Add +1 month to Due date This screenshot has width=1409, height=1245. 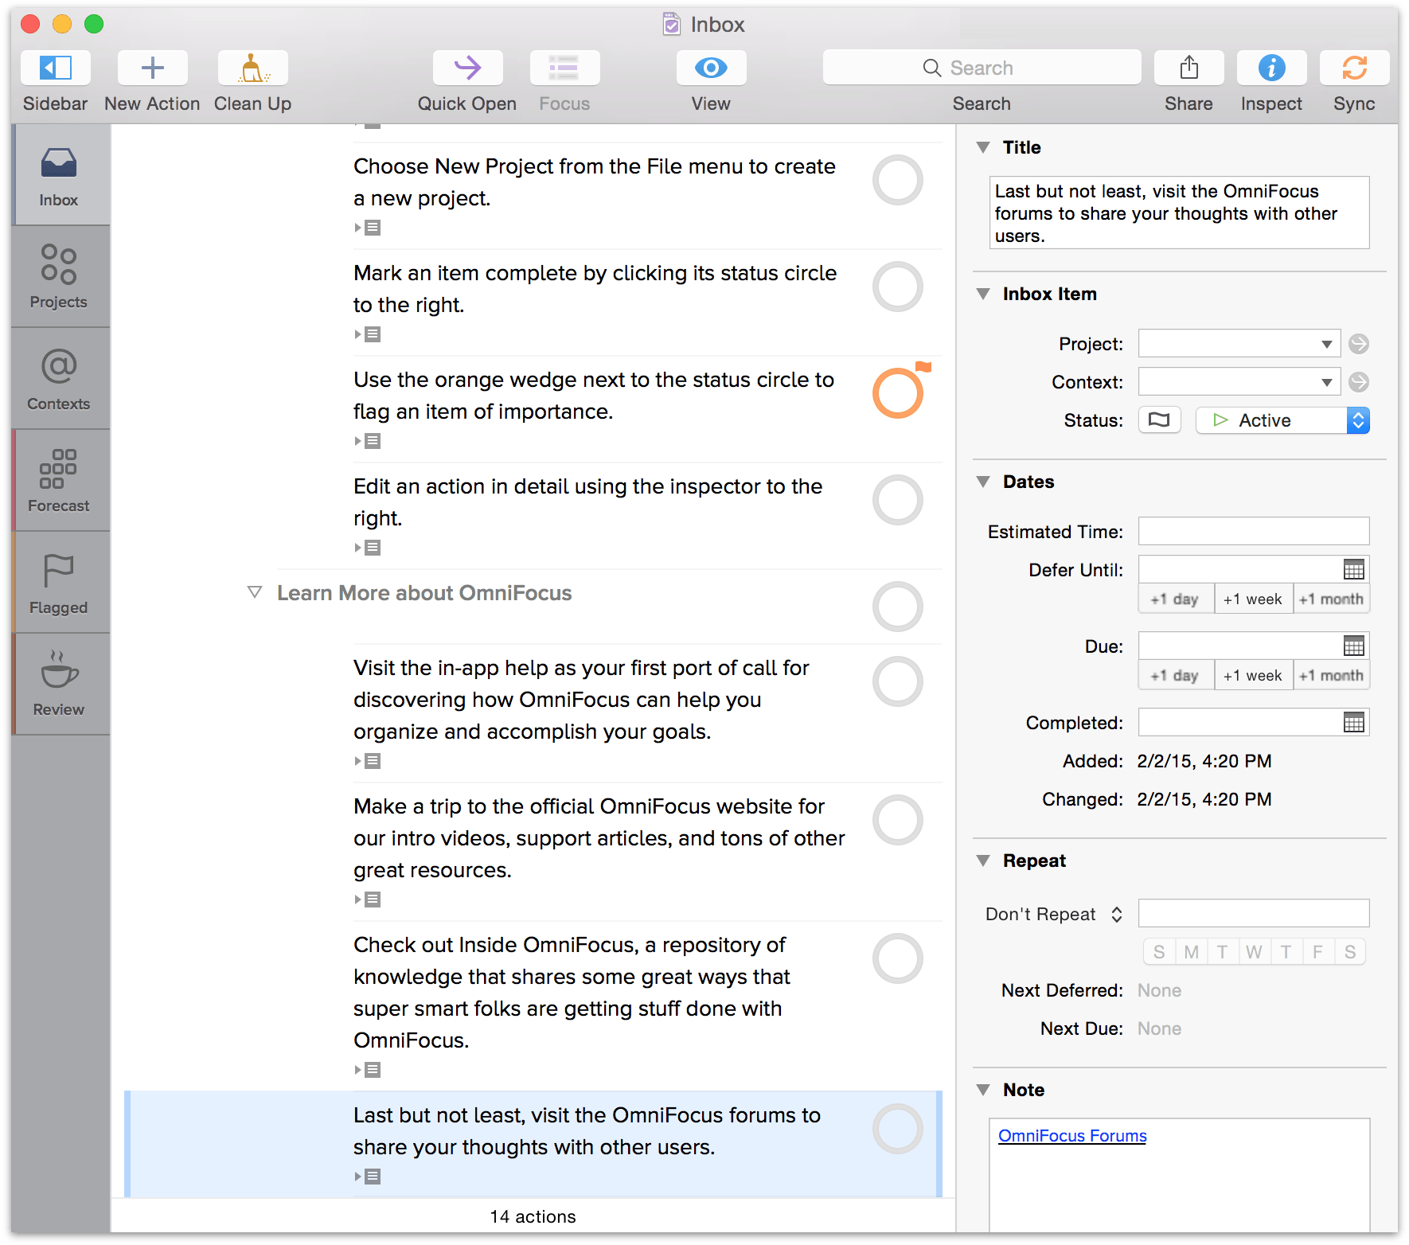pos(1331,675)
